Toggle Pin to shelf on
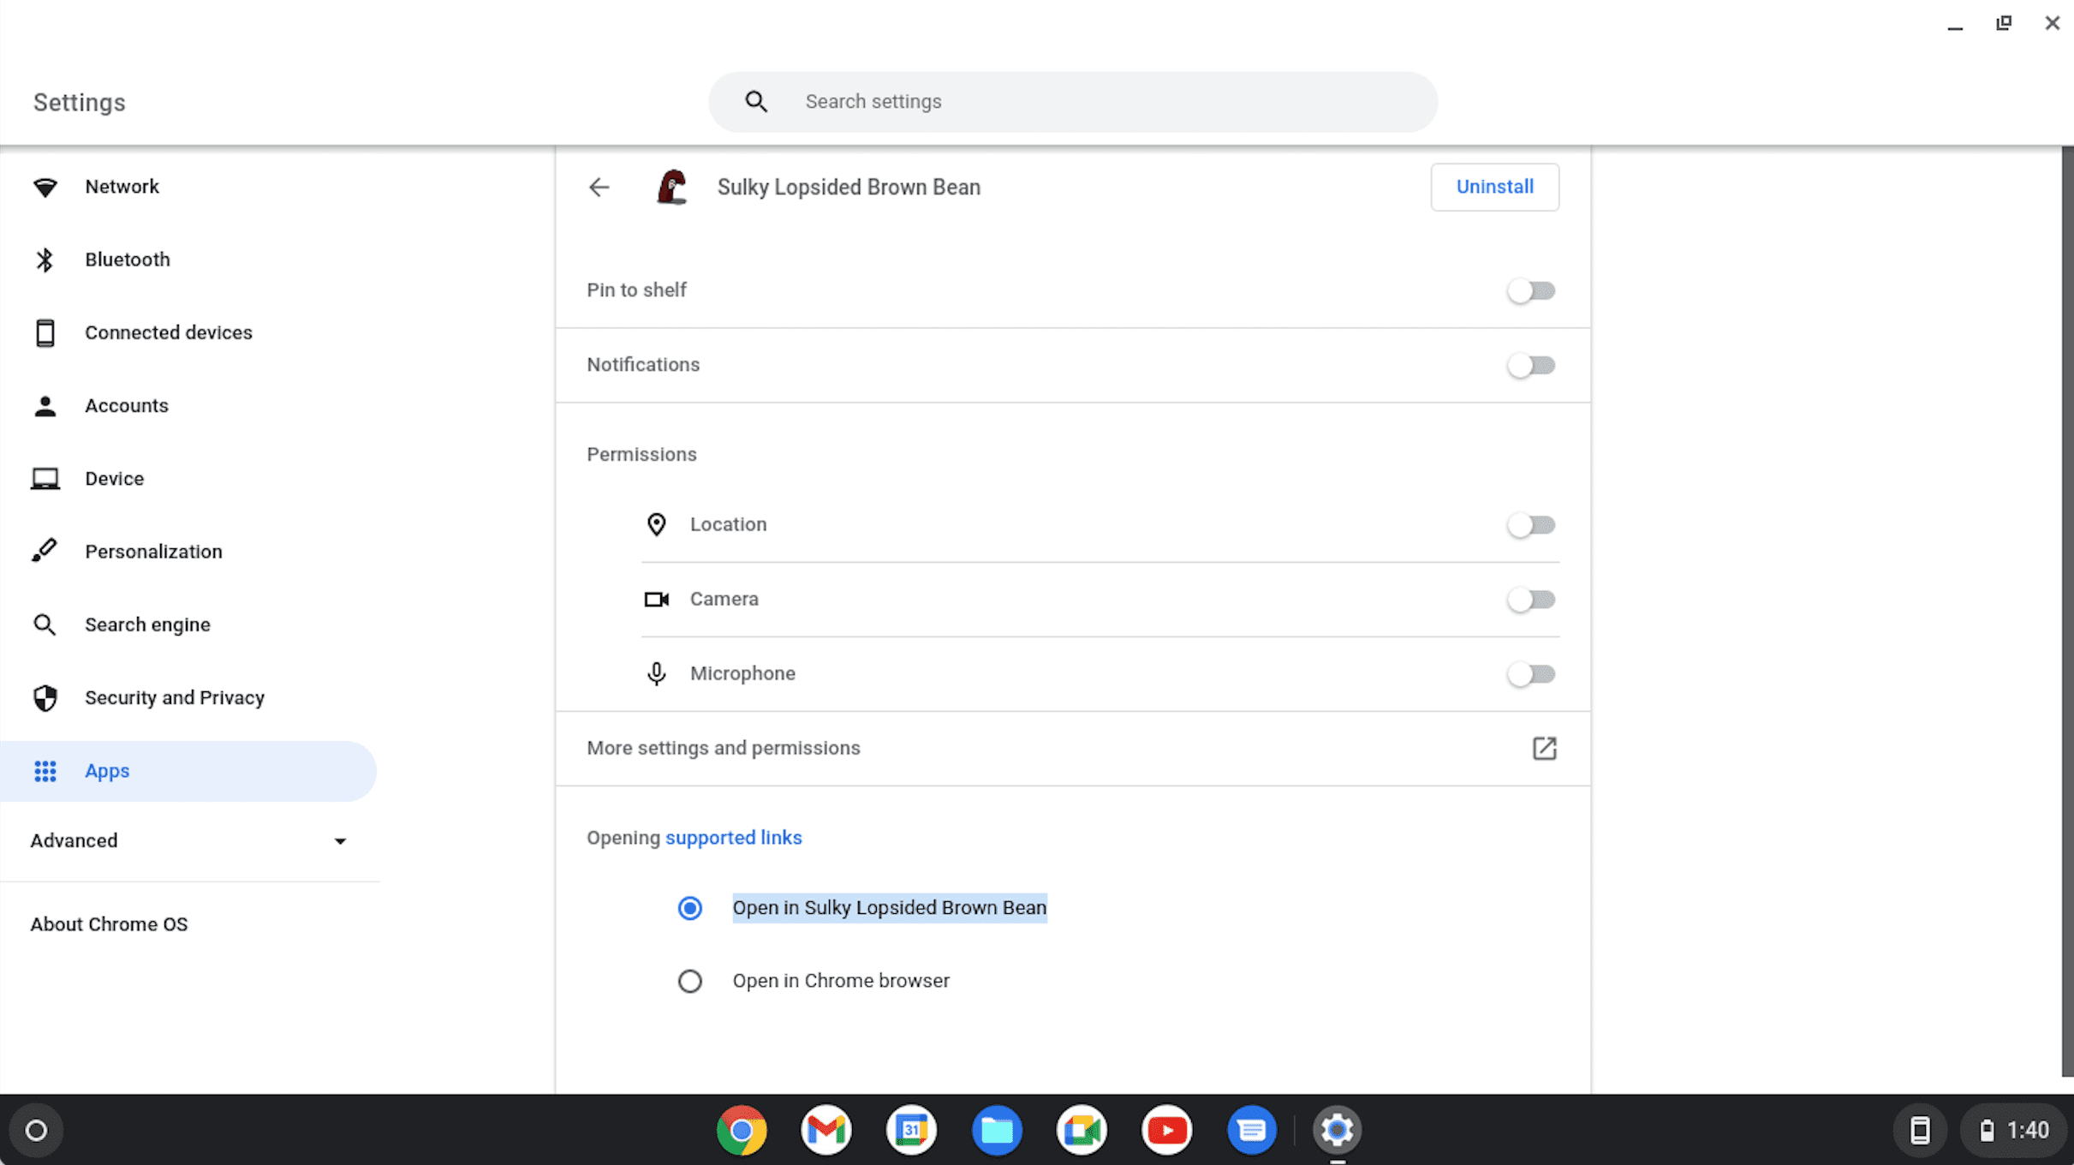2074x1165 pixels. pyautogui.click(x=1531, y=290)
